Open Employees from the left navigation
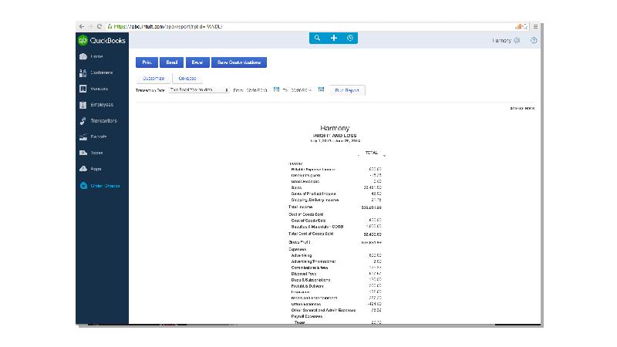 101,105
